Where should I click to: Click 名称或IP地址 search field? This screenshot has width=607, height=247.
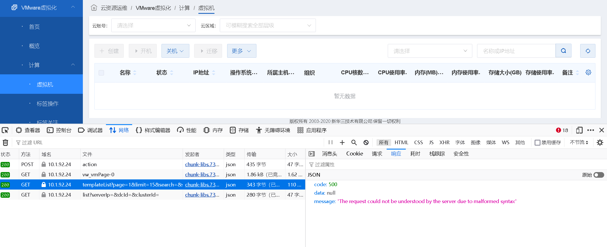516,51
